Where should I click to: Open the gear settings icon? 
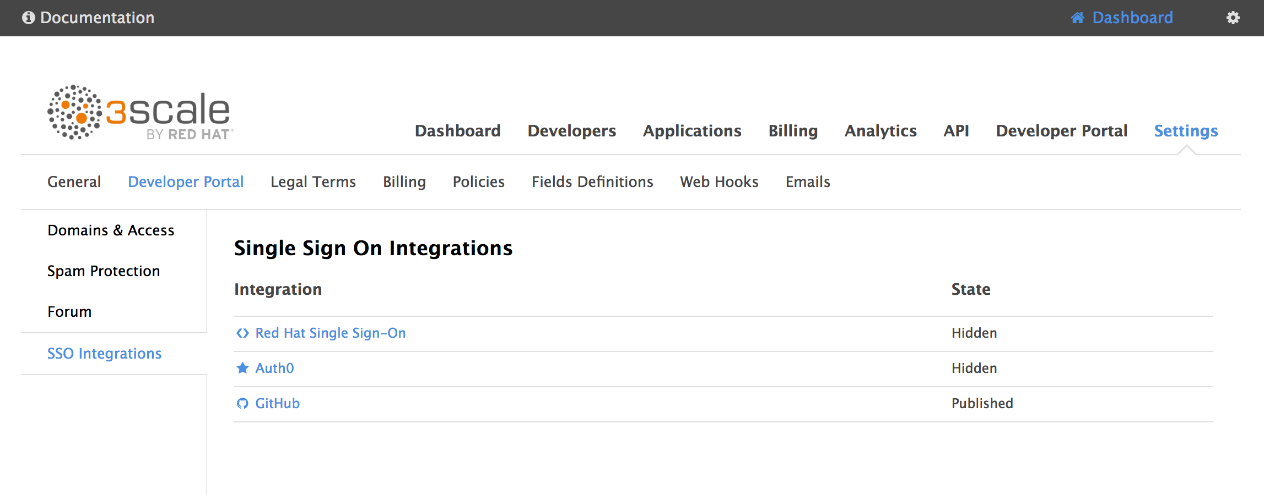pos(1233,18)
